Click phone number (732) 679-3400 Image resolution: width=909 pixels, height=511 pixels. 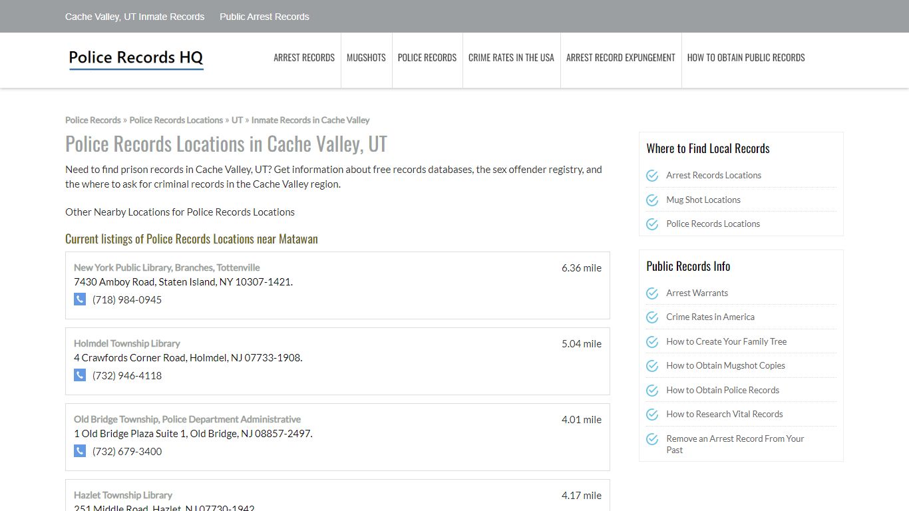127,452
